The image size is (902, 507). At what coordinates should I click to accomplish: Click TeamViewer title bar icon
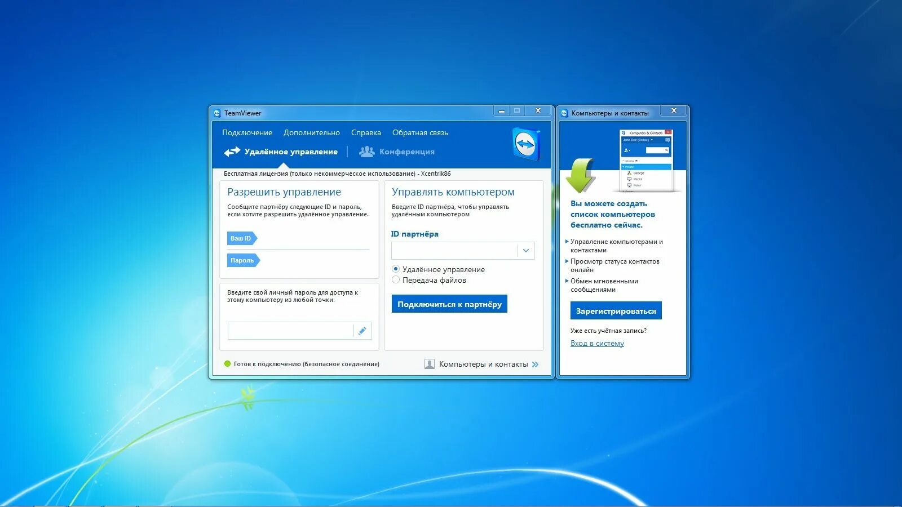217,113
